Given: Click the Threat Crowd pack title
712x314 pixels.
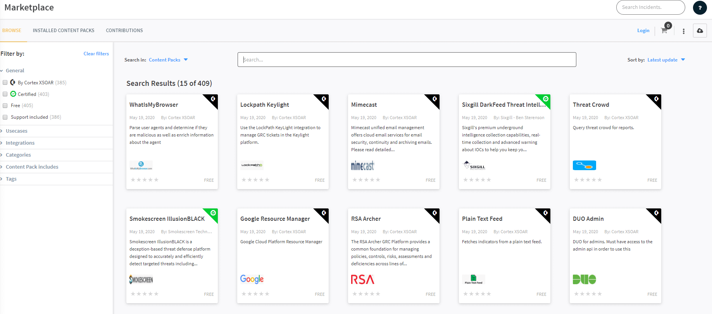Looking at the screenshot, I should click(591, 105).
